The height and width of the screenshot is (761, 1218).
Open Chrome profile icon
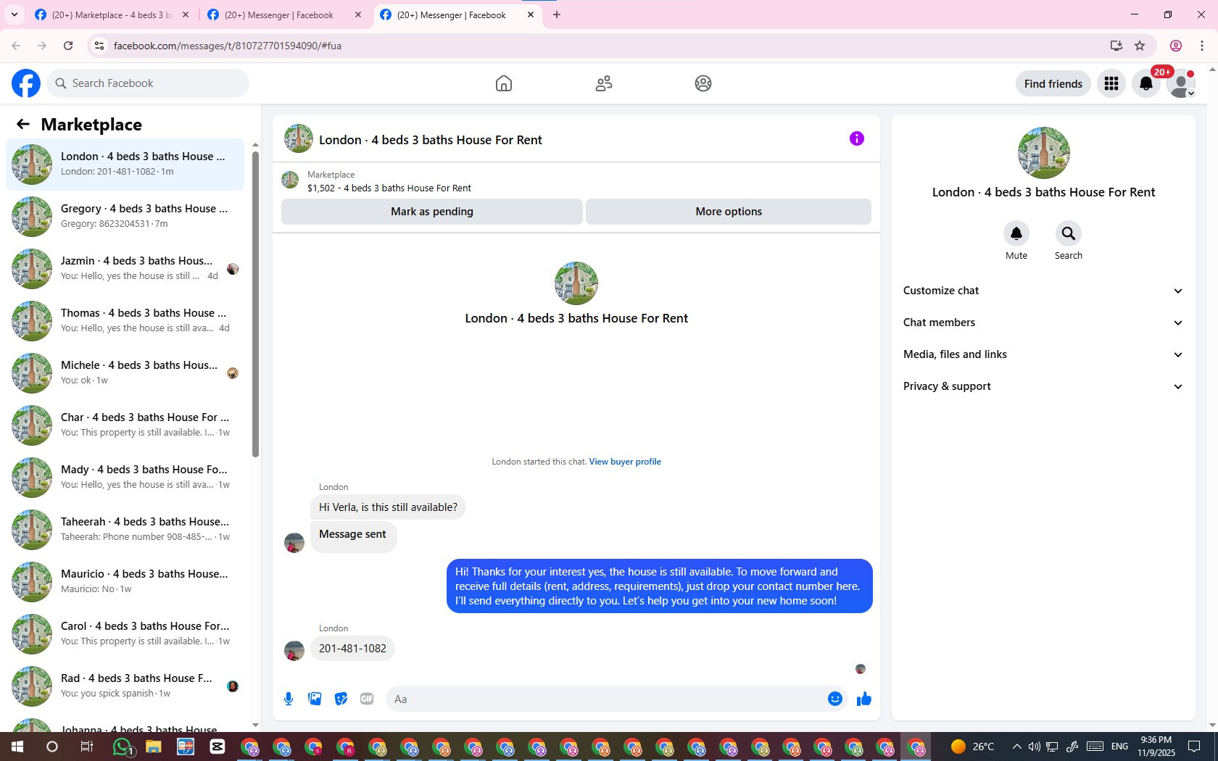tap(1176, 46)
